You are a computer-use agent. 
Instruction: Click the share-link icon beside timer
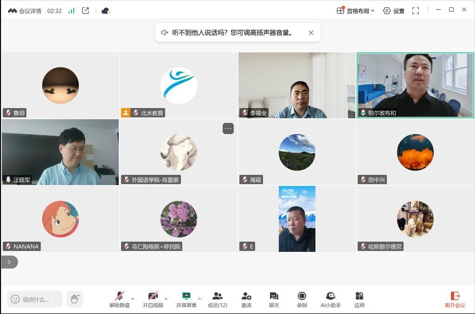tap(85, 11)
